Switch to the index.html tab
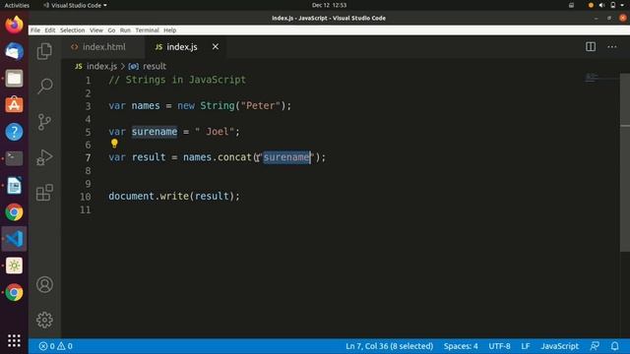Screen dimensions: 630x354 click(103, 46)
